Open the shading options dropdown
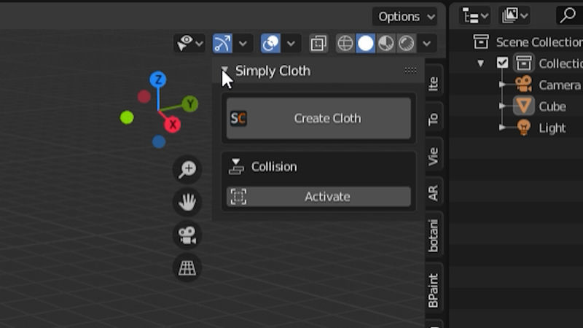 click(x=427, y=44)
